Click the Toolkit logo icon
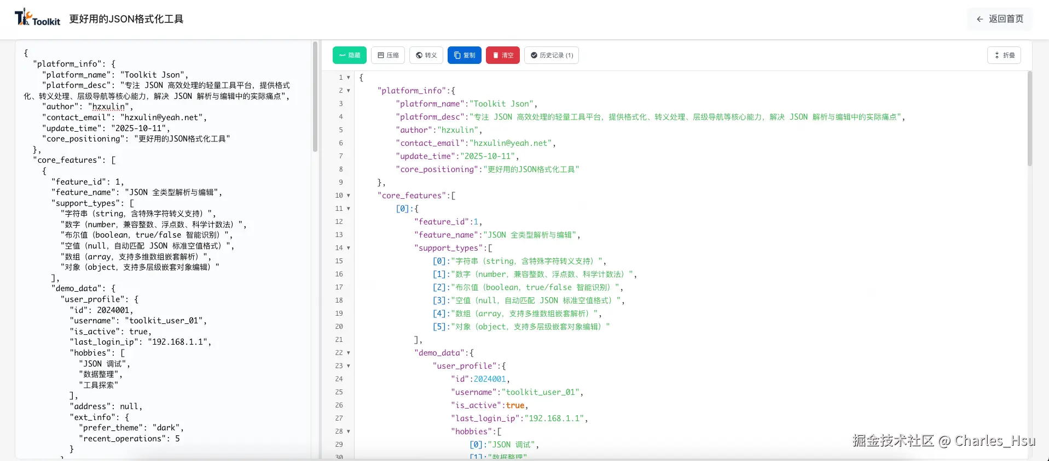This screenshot has height=461, width=1049. tap(37, 17)
